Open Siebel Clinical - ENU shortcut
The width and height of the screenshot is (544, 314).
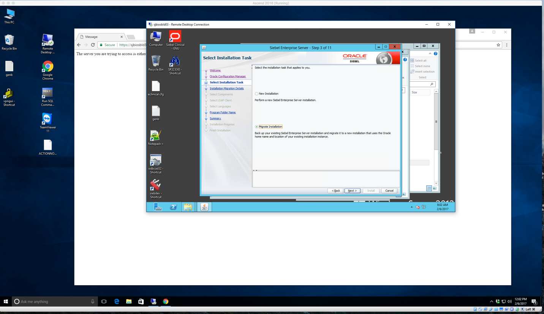(x=175, y=40)
